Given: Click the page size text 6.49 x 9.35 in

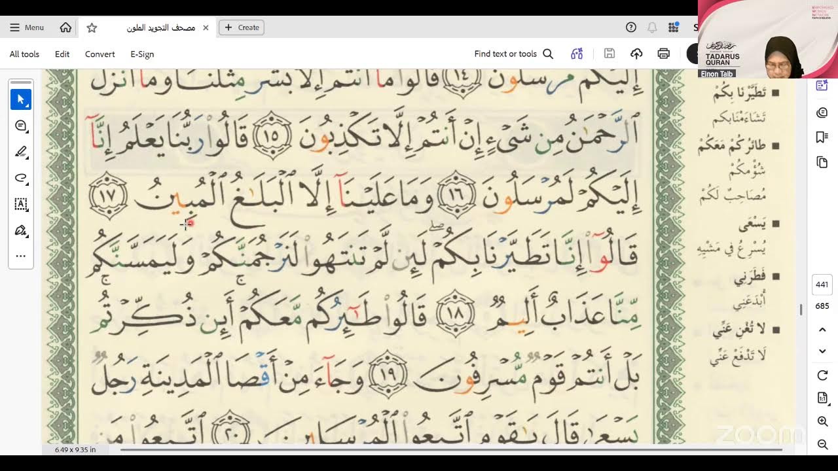Looking at the screenshot, I should [x=75, y=449].
